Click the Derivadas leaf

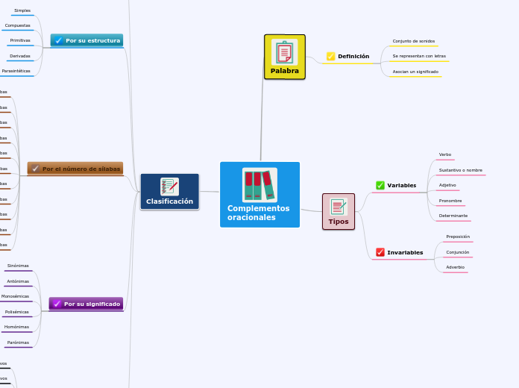point(20,56)
